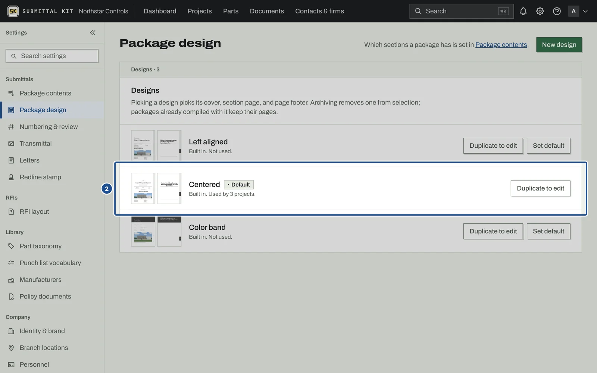The width and height of the screenshot is (597, 373).
Task: Open Centered cover thumbnail
Action: (143, 188)
